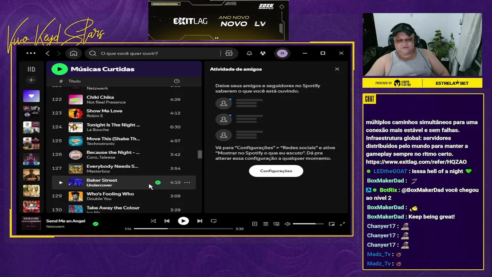Image resolution: width=492 pixels, height=277 pixels.
Task: Click the search magnifier icon
Action: pos(93,53)
